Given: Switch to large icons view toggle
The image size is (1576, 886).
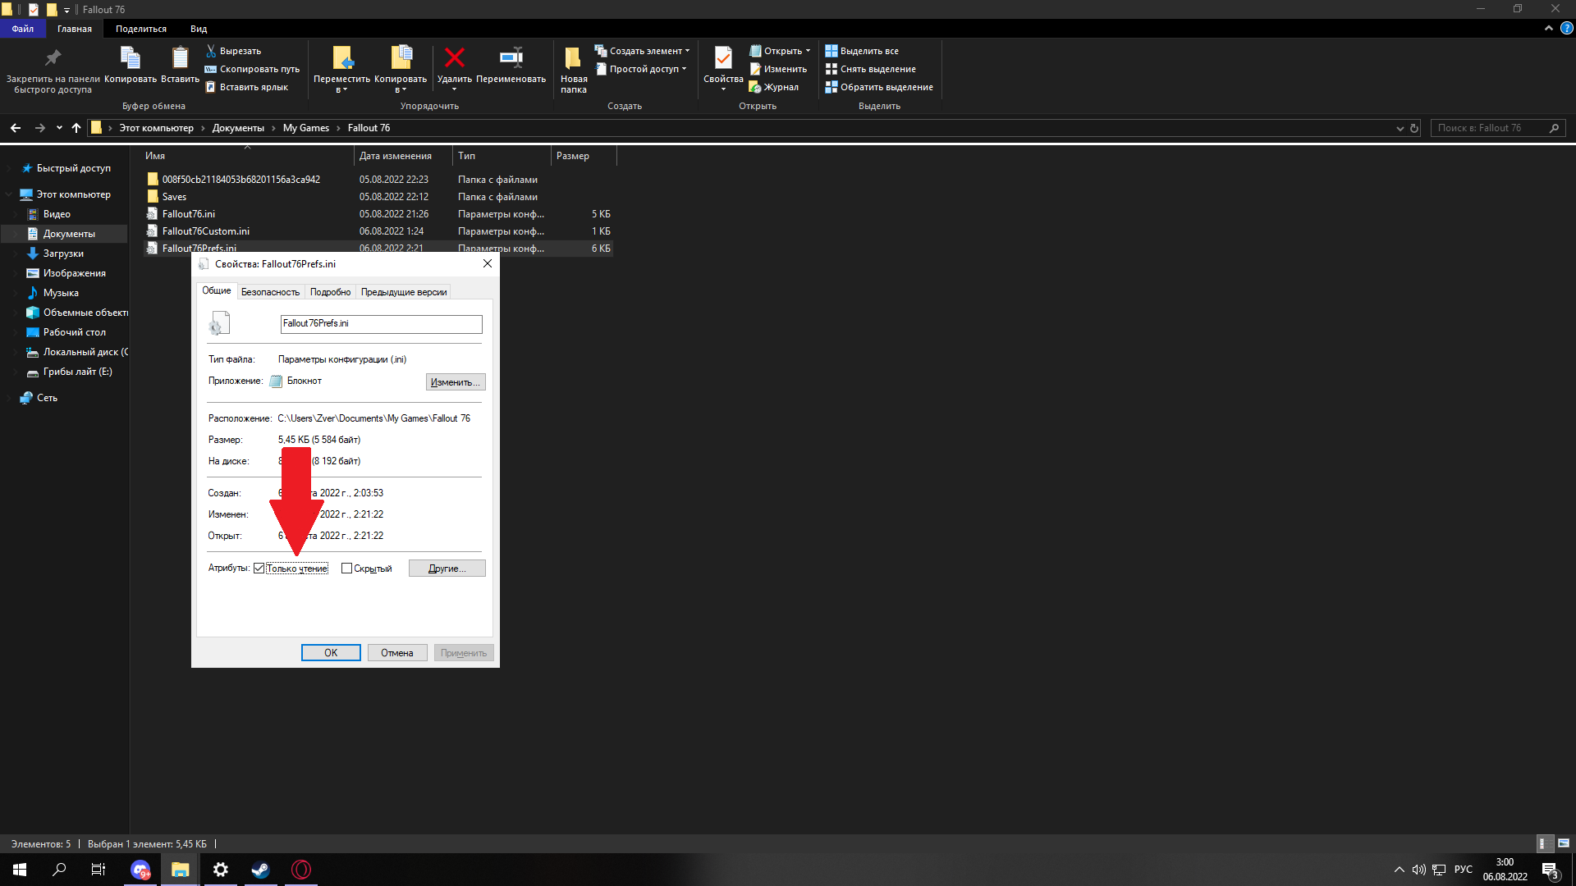Looking at the screenshot, I should (1563, 843).
